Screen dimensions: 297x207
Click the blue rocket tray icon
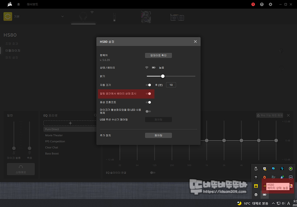(x=282, y=177)
